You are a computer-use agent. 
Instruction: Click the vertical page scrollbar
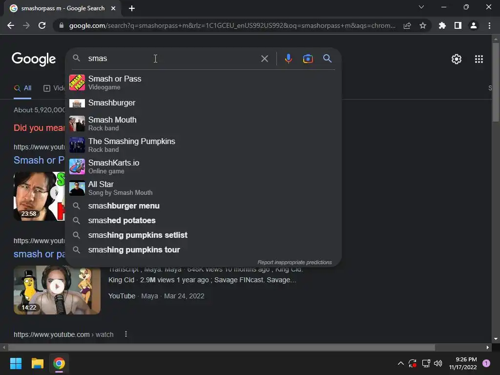coord(496,82)
